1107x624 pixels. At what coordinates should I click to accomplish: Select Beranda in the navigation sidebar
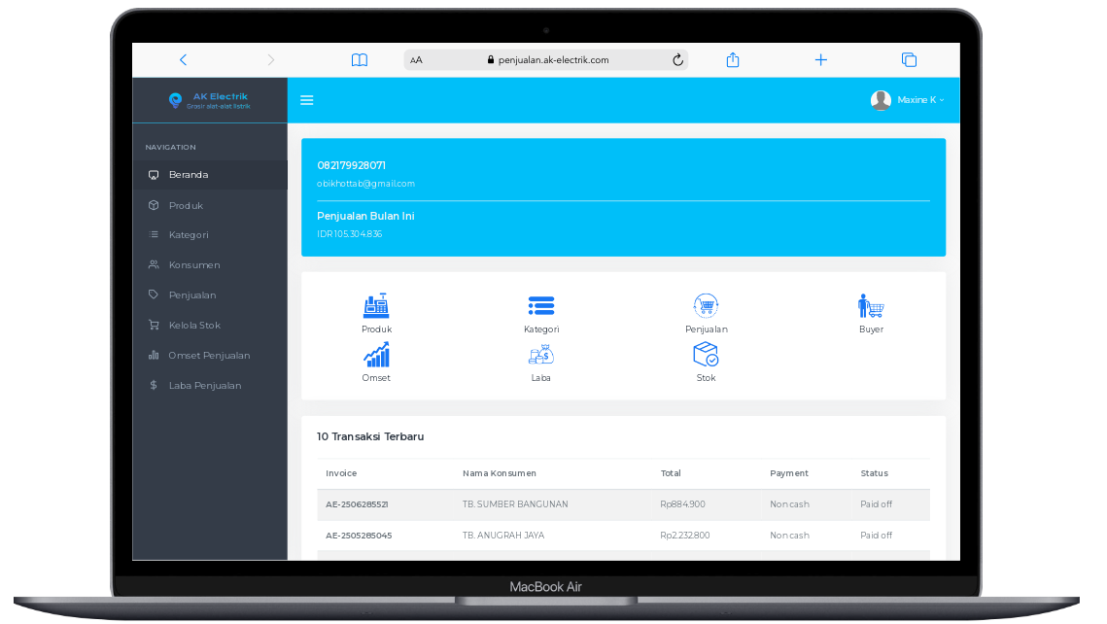click(210, 175)
